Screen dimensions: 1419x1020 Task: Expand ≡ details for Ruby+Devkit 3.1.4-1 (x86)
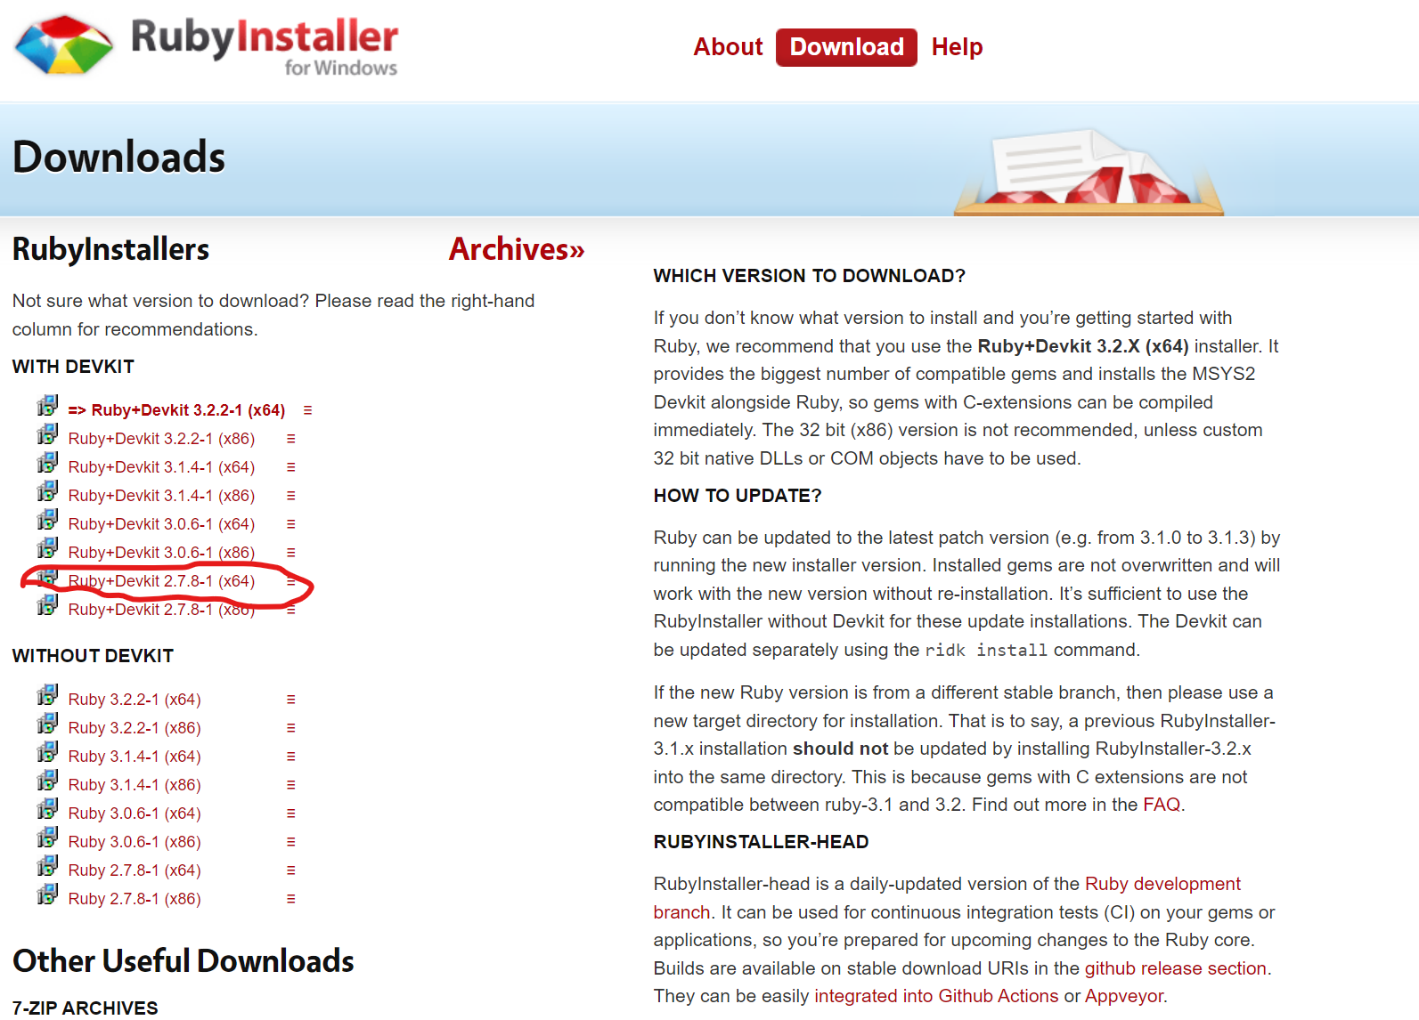pos(290,496)
